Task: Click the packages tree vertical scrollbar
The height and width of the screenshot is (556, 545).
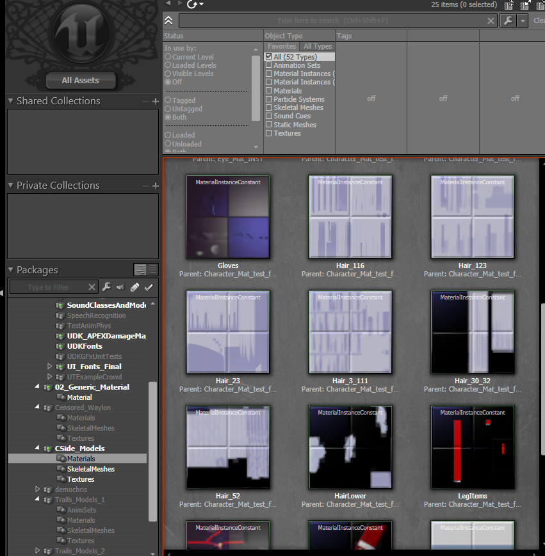Action: (152, 452)
